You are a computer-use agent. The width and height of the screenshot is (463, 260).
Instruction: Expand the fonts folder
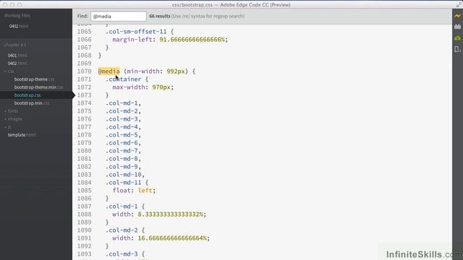coord(11,111)
